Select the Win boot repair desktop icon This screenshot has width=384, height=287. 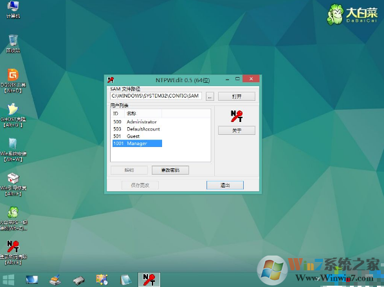pyautogui.click(x=13, y=184)
